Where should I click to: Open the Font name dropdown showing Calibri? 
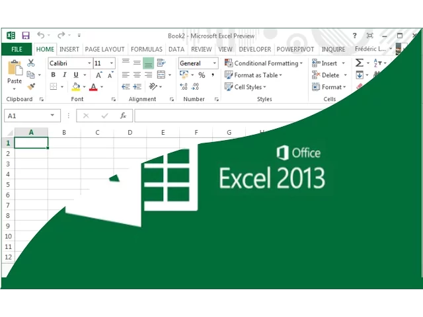(x=89, y=63)
